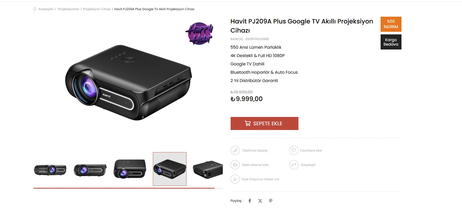Viewport: 462px width, 211px height.
Task: Open the Projeksiyon Cihazı breadcrumb link
Action: (x=97, y=9)
